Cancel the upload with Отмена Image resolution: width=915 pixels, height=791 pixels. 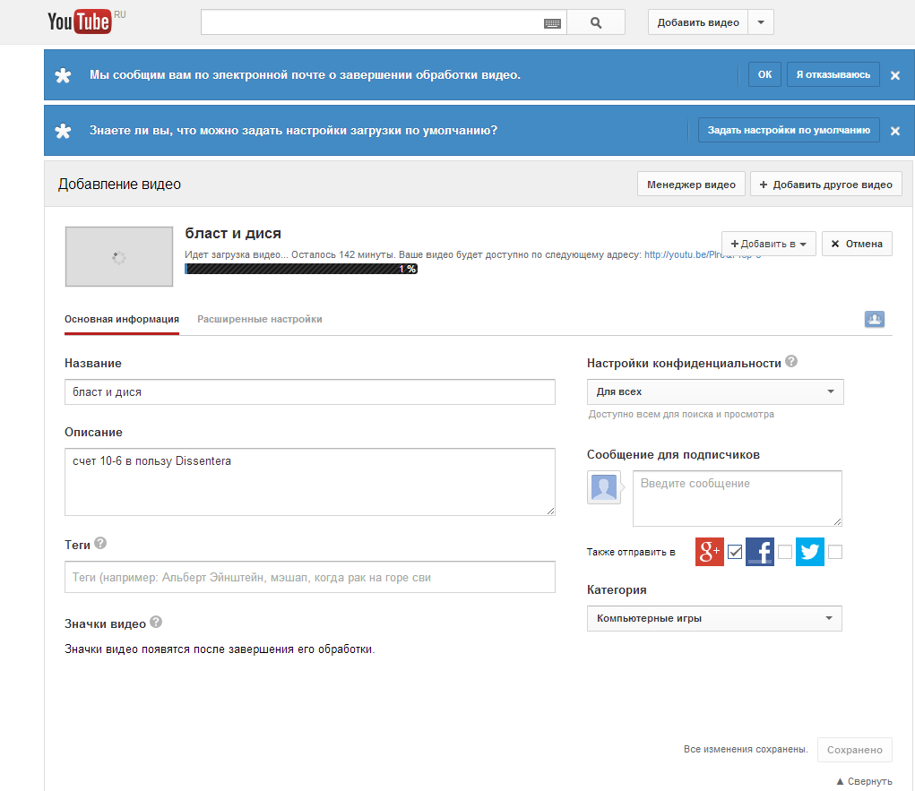pos(857,244)
